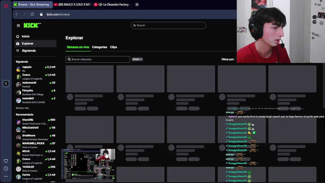Click Filtrar por label
The image size is (325, 183).
(228, 59)
